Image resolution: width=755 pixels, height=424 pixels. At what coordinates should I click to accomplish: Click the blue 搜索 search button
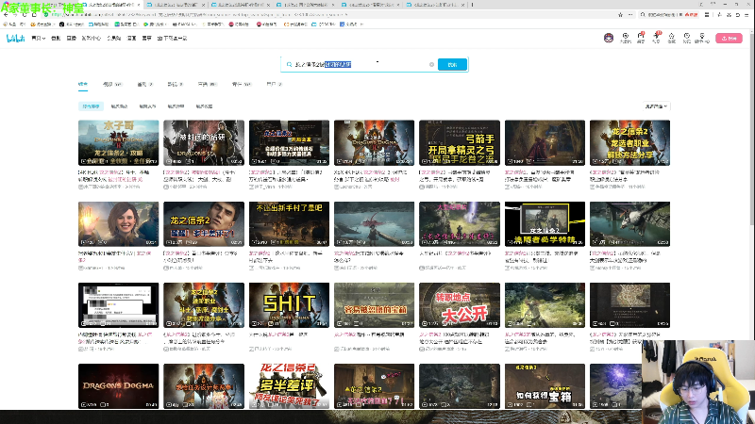452,64
